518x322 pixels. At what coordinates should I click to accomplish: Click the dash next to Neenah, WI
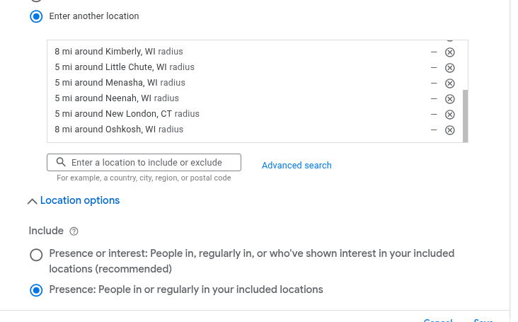(434, 99)
